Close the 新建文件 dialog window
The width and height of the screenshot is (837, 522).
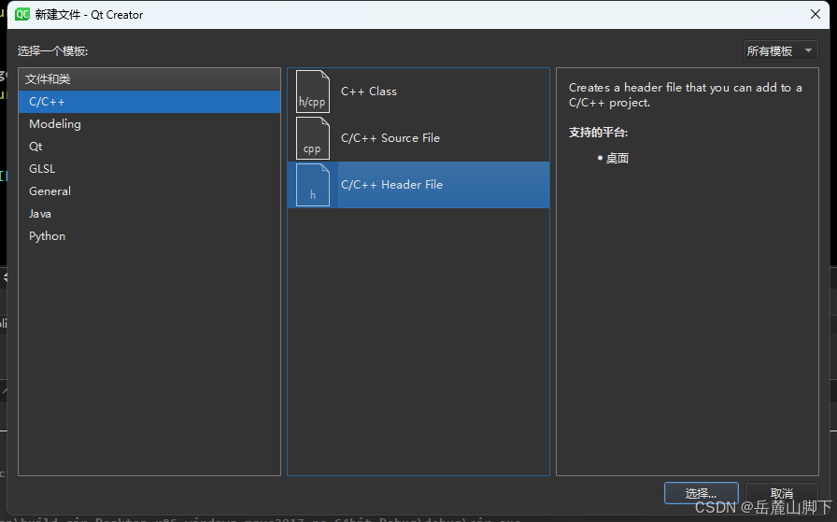[x=816, y=14]
